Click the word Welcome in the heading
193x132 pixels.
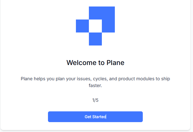82,63
